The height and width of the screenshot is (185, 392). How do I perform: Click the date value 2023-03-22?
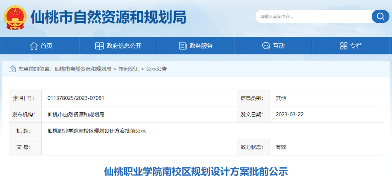tap(290, 115)
